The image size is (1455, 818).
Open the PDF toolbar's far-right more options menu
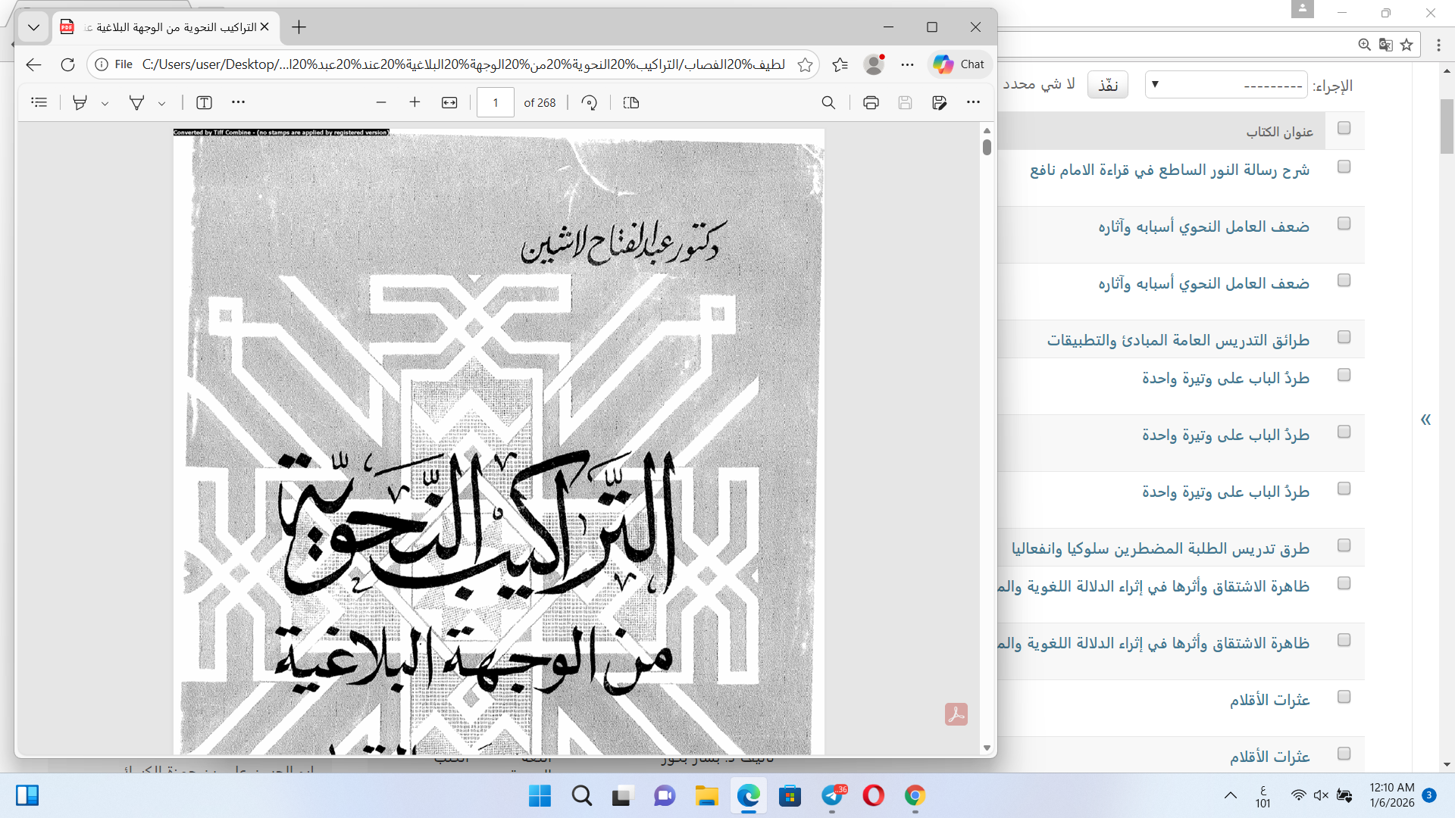point(974,102)
